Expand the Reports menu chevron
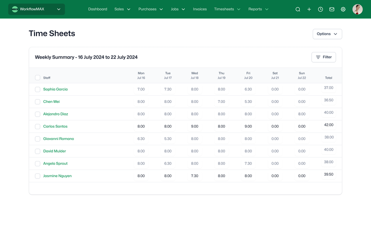 click(267, 9)
